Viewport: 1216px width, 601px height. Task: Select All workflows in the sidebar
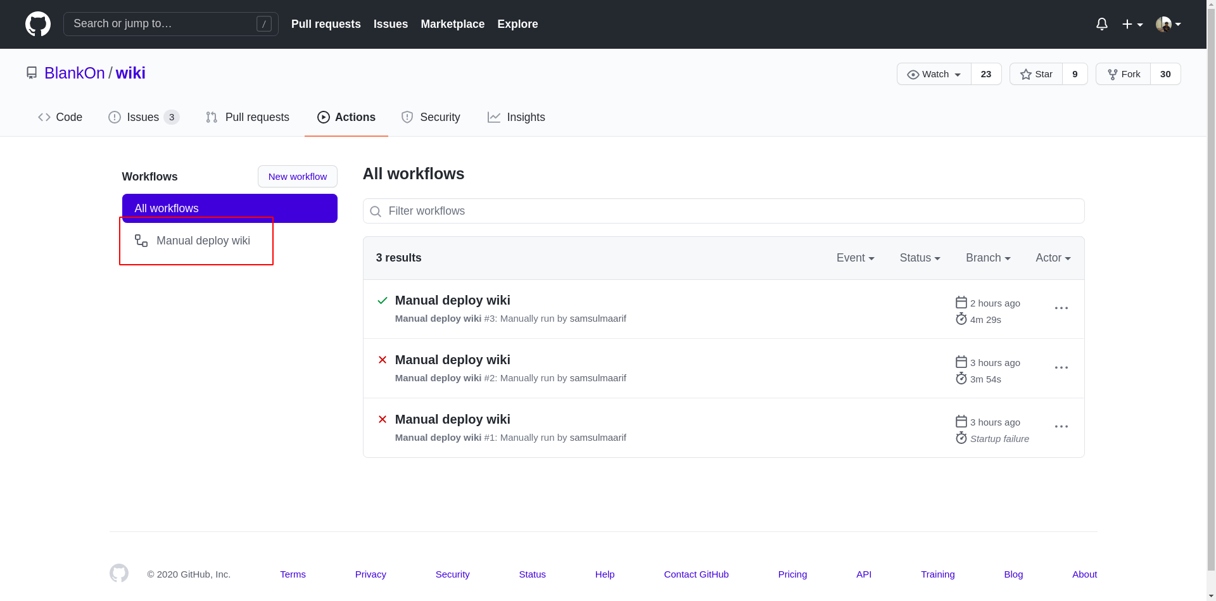click(230, 208)
